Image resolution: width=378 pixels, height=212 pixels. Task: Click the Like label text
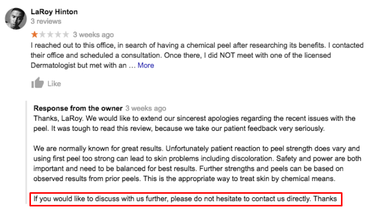coord(54,84)
